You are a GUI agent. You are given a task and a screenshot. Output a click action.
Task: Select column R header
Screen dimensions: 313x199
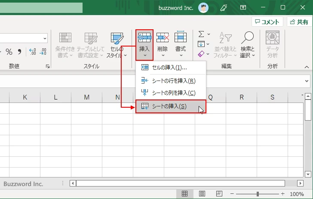(242, 97)
